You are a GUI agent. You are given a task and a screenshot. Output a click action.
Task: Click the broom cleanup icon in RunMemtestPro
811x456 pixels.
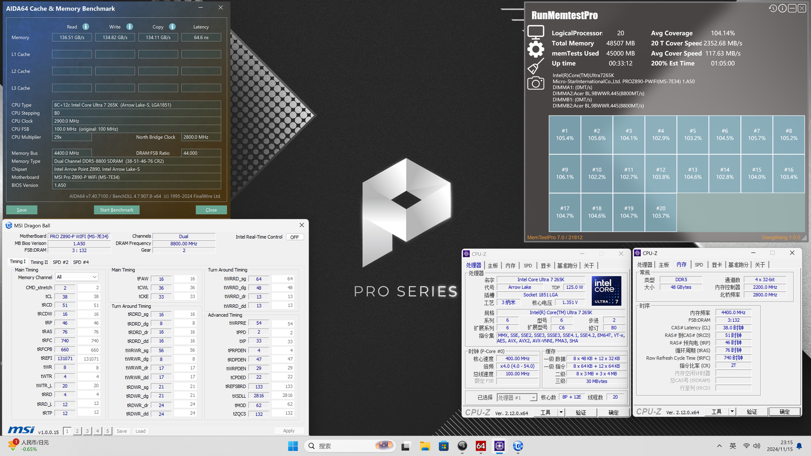(535, 66)
